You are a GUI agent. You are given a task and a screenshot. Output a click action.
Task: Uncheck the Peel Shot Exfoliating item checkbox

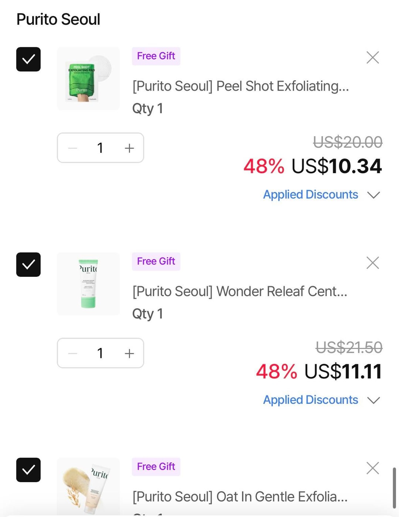[x=28, y=59]
